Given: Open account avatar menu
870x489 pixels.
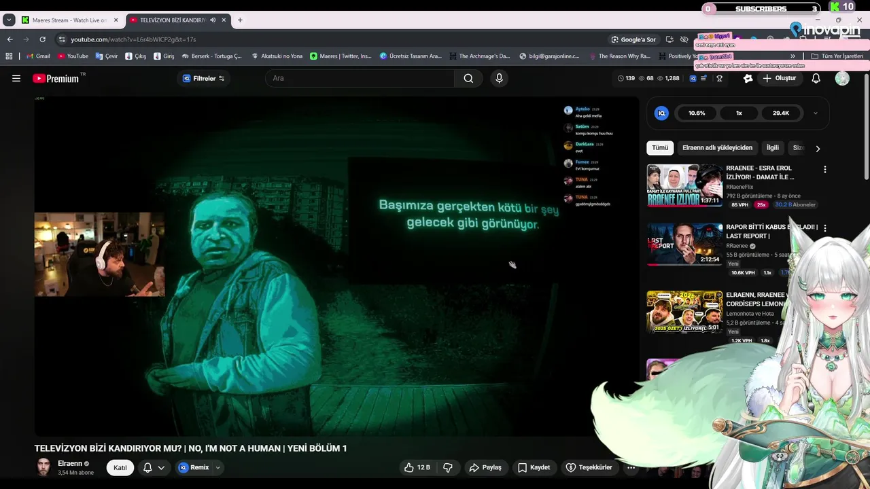Looking at the screenshot, I should [842, 78].
